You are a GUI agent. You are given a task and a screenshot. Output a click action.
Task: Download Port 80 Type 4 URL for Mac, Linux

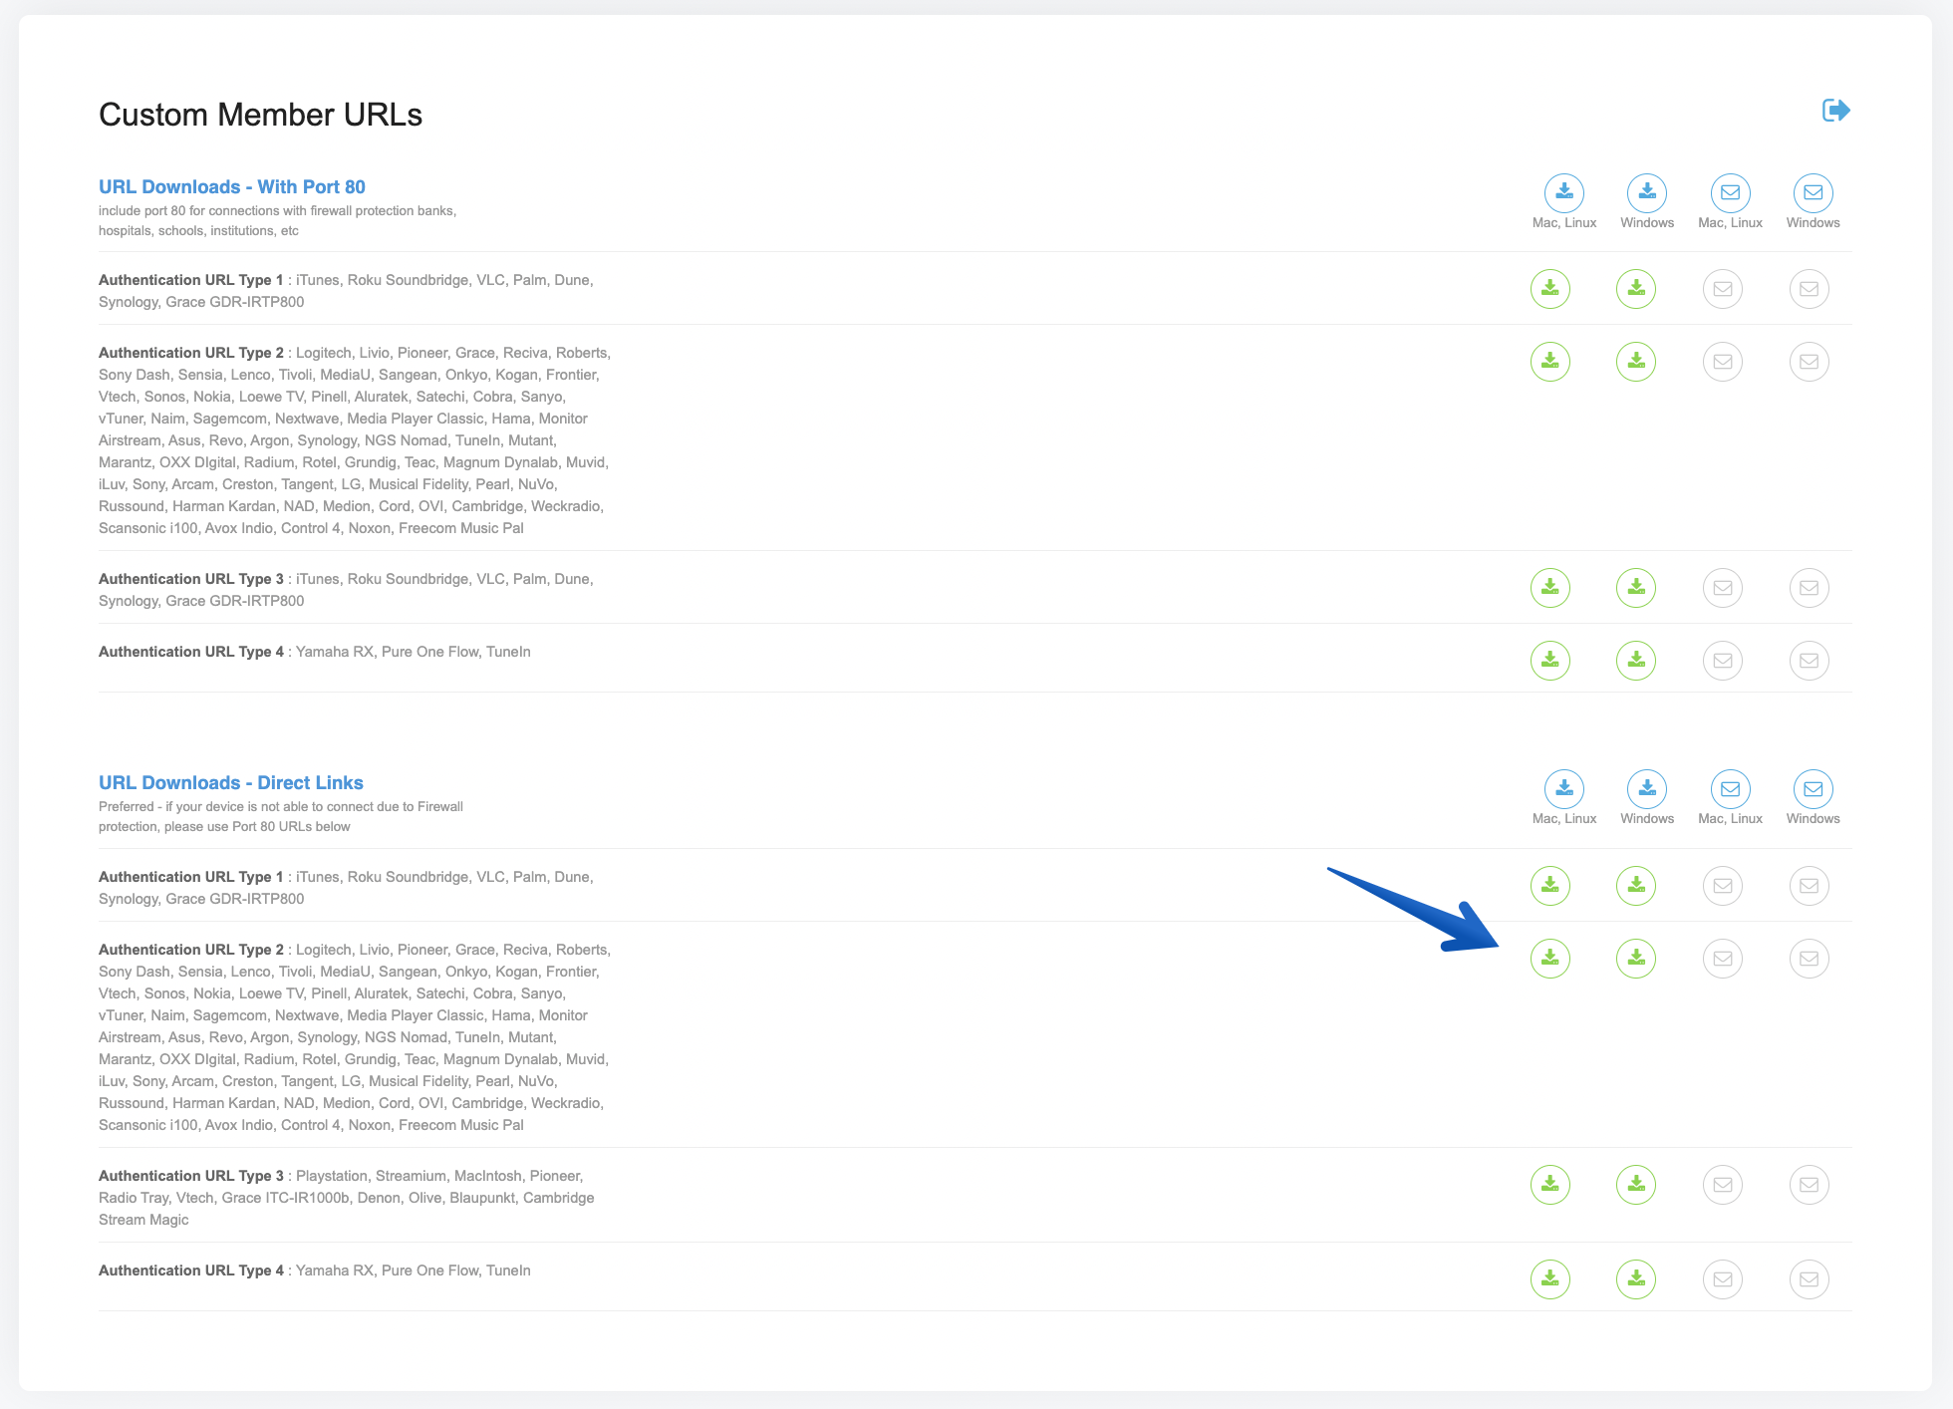(1550, 661)
